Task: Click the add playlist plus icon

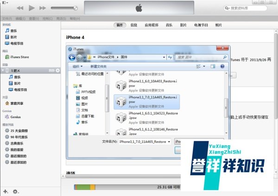Action: (x=6, y=191)
